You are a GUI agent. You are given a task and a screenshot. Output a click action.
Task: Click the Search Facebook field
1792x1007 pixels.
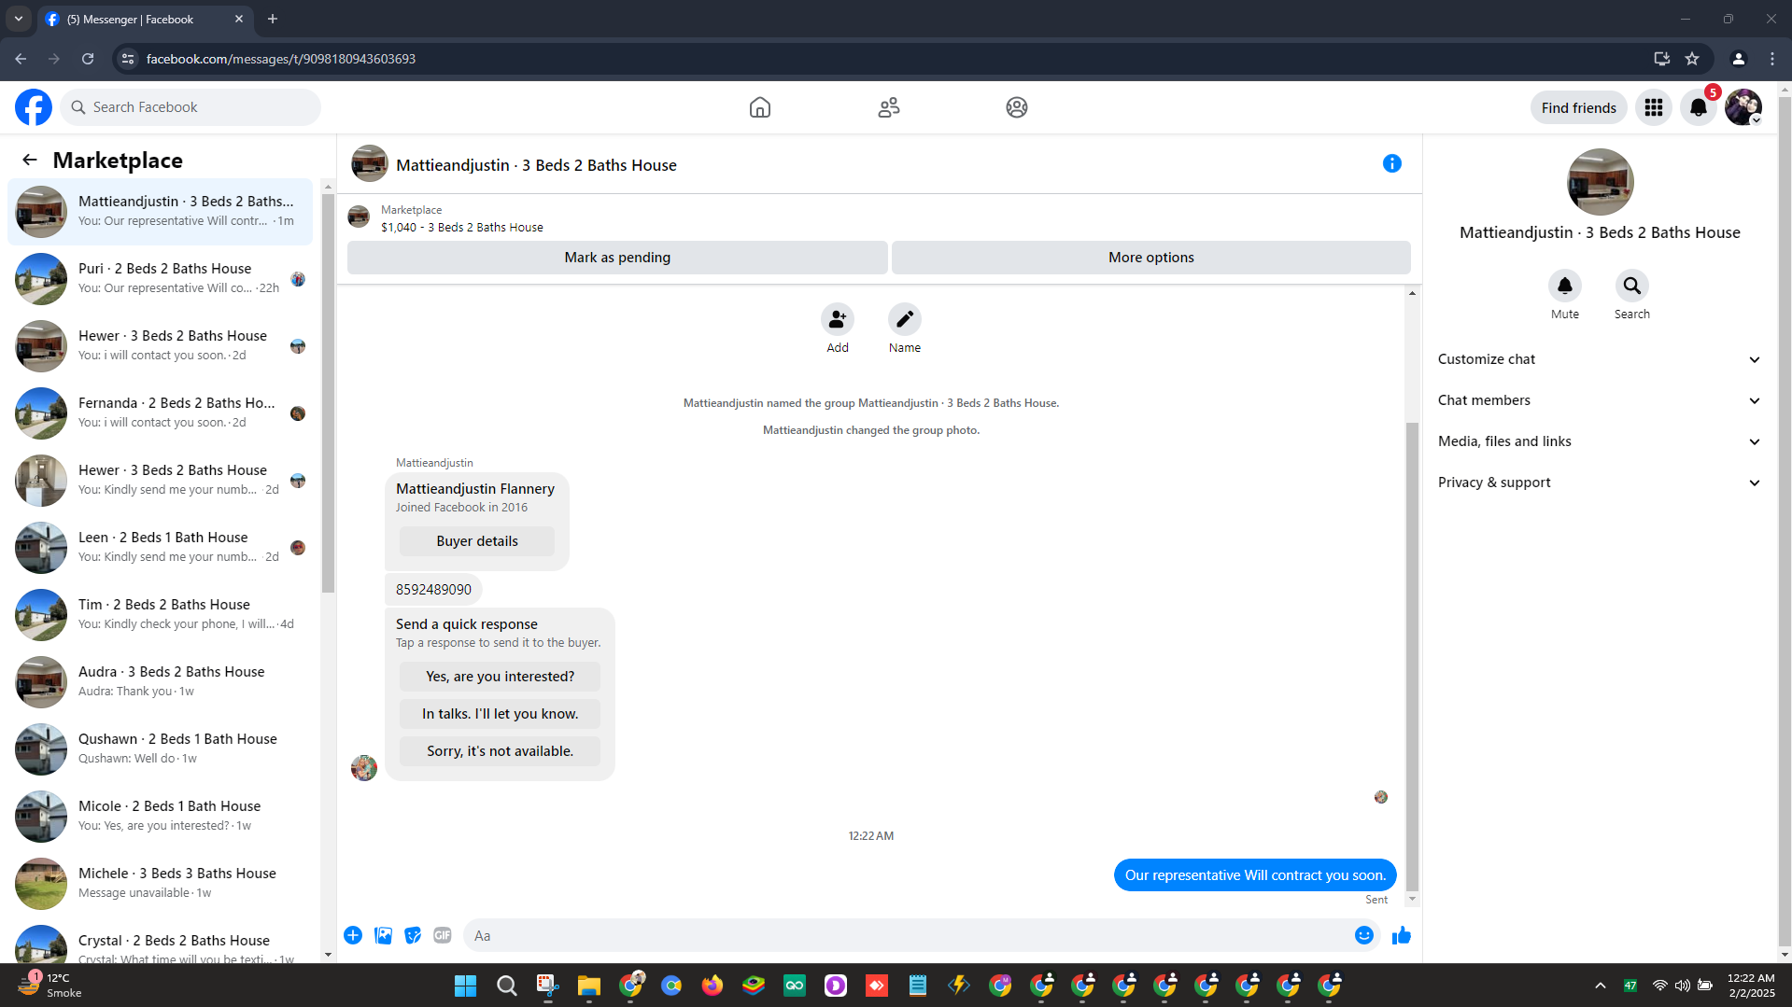coord(191,107)
